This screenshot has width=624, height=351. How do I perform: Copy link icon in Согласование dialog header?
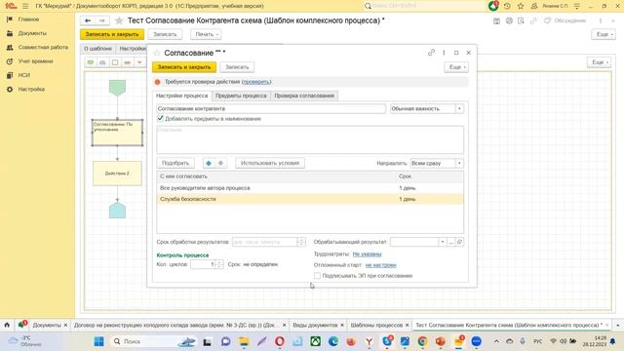pos(431,53)
